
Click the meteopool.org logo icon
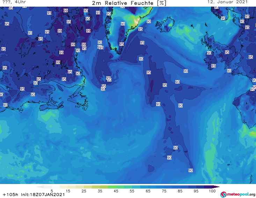tap(223, 195)
